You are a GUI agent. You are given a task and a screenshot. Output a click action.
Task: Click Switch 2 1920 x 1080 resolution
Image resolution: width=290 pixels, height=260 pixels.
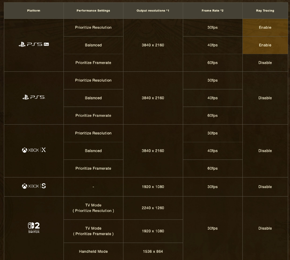click(153, 231)
